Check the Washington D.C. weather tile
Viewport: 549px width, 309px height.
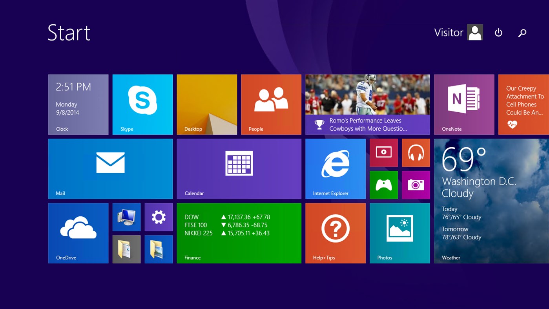491,200
